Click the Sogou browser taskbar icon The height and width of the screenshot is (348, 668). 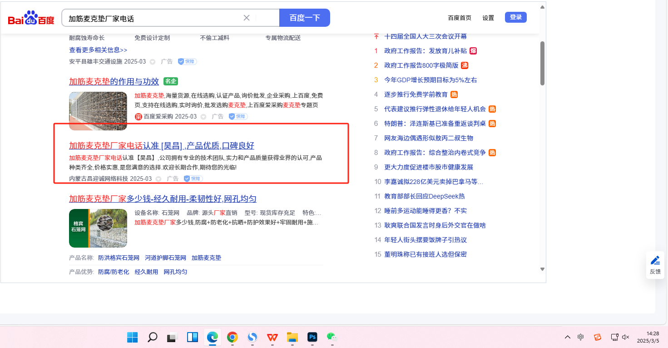pos(252,337)
